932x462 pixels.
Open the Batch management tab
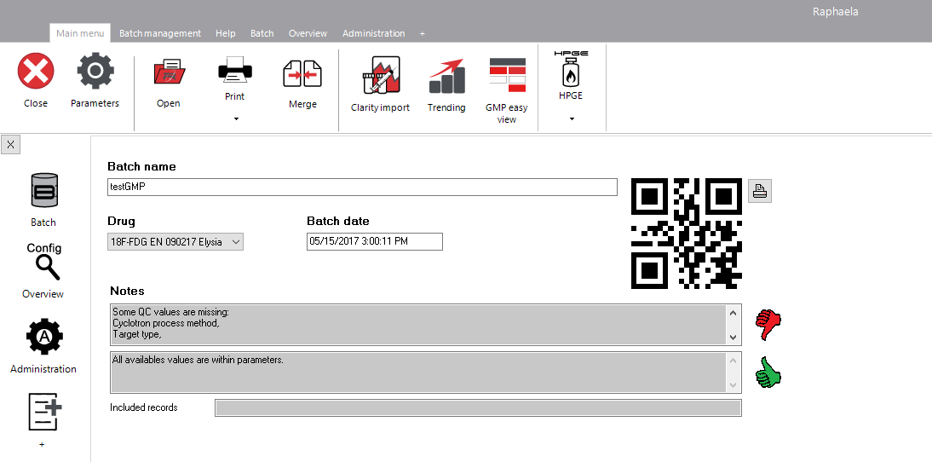pos(160,33)
